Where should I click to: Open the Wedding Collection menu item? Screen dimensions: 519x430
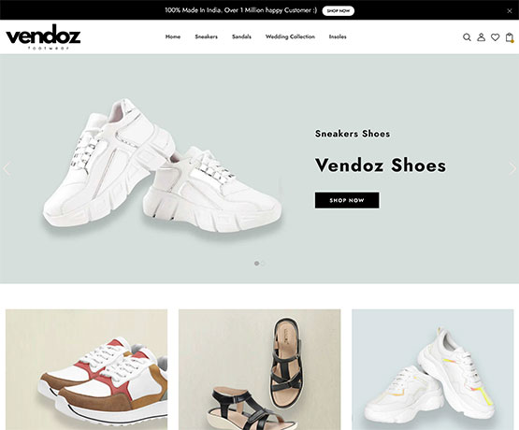[x=290, y=36]
